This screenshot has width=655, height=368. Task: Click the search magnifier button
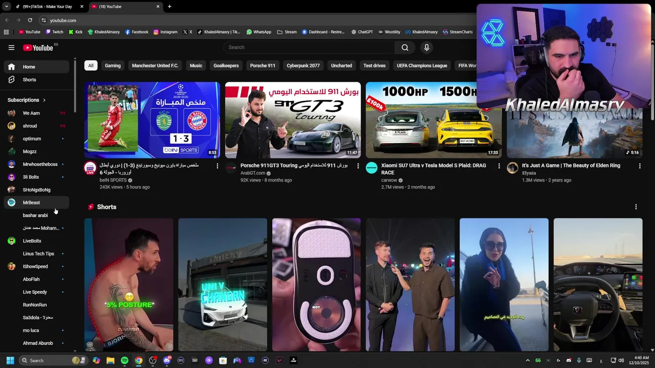[x=405, y=48]
